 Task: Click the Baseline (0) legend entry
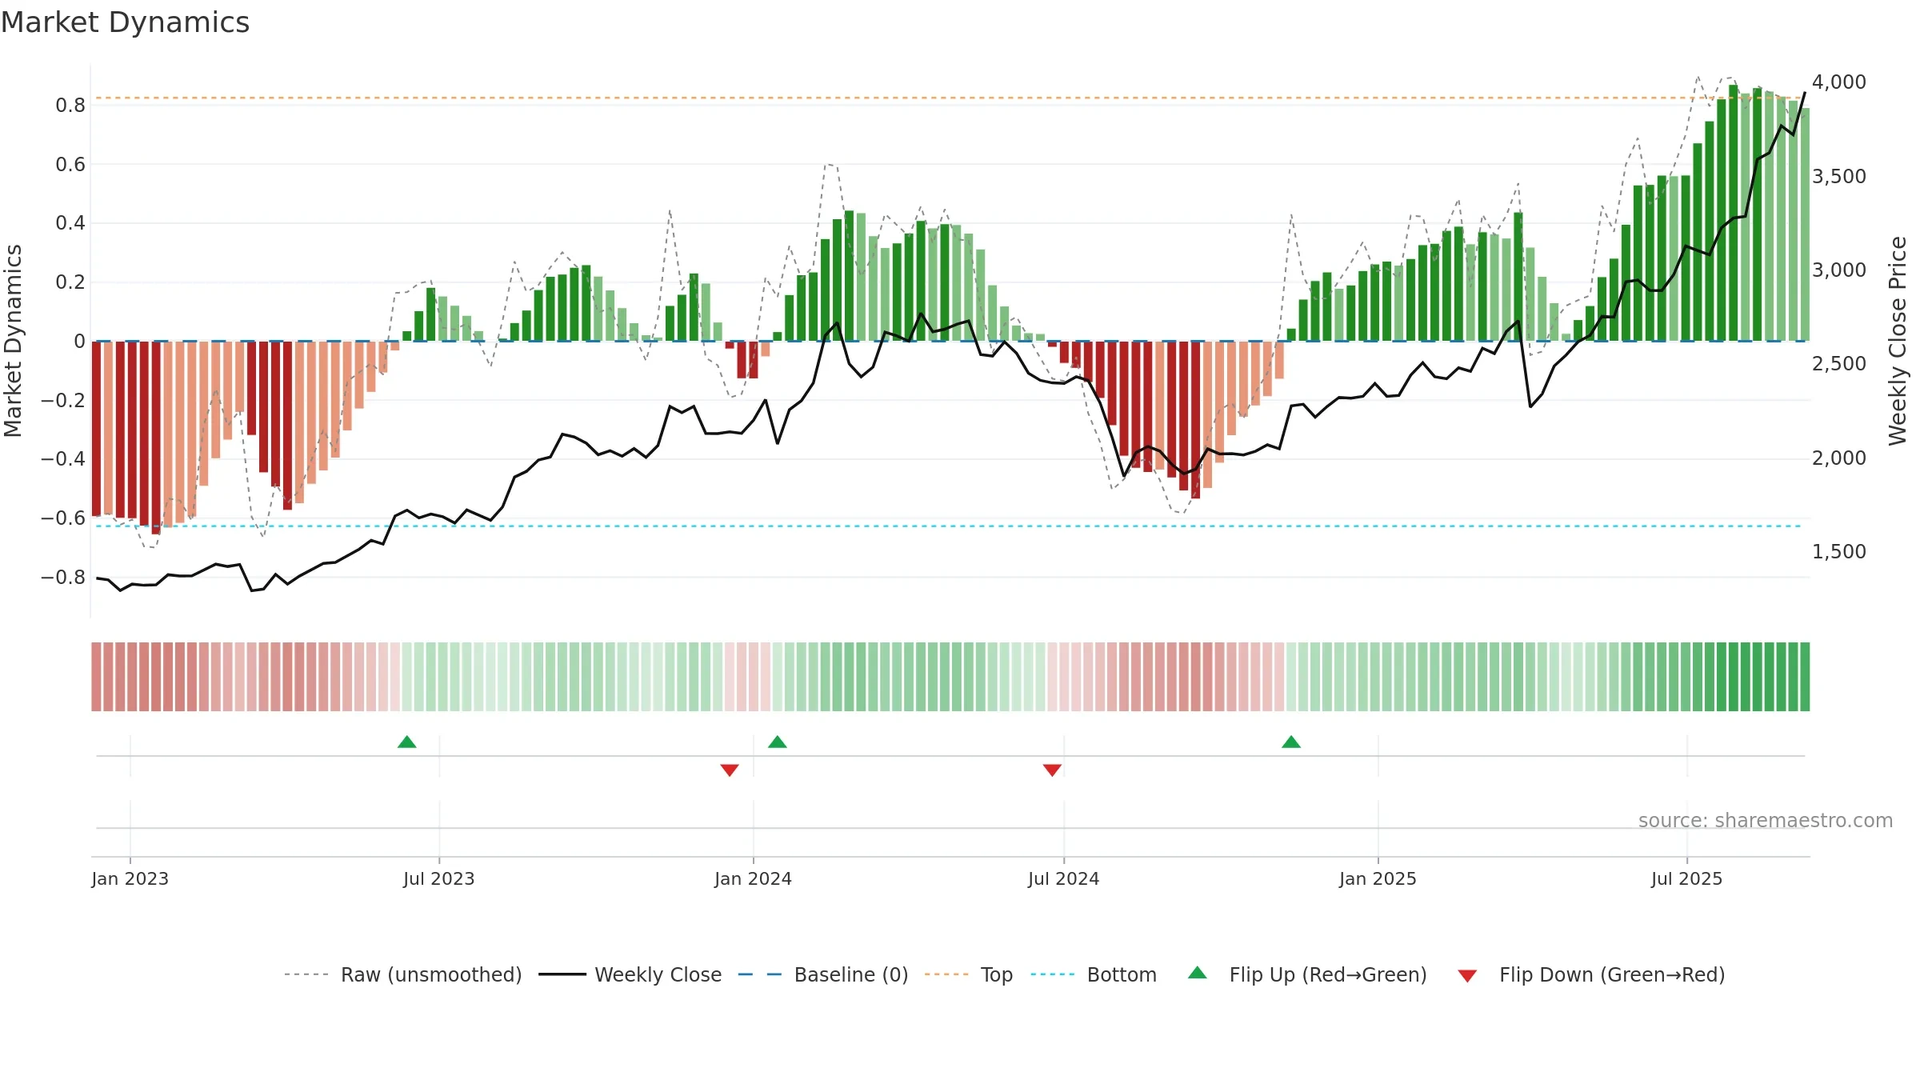[x=823, y=974]
